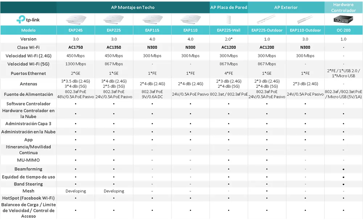Click the EAP225 product image

click(114, 20)
